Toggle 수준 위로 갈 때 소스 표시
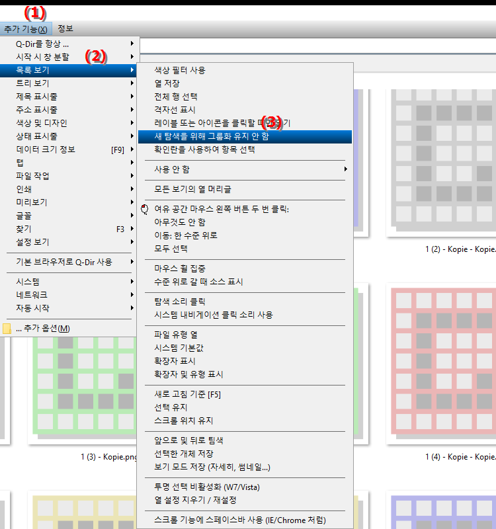Viewport: 496px width, 529px height. [x=245, y=282]
